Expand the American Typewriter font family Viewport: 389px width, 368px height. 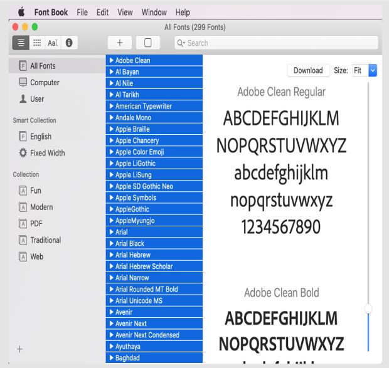112,106
